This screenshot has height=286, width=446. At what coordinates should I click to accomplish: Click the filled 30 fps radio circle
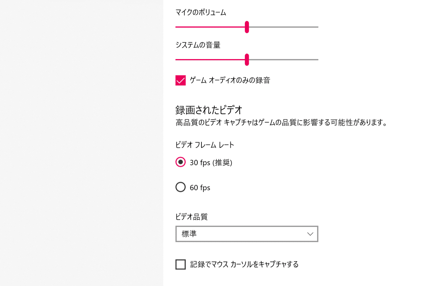click(181, 162)
